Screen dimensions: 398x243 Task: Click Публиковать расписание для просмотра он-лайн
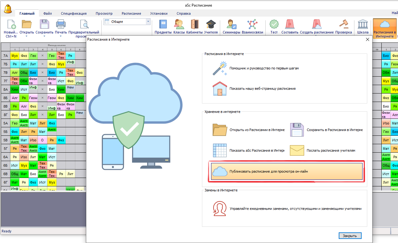click(x=287, y=171)
